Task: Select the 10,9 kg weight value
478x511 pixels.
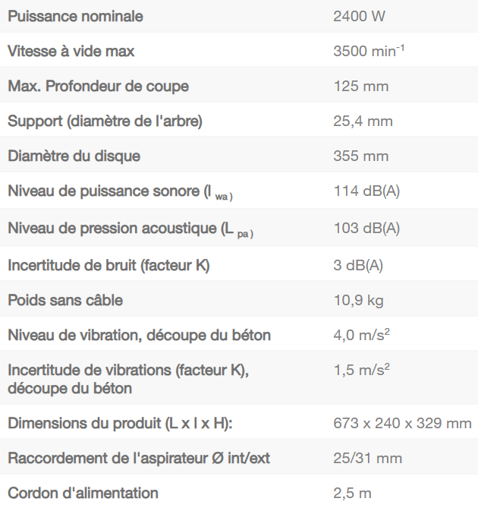Action: 358,300
